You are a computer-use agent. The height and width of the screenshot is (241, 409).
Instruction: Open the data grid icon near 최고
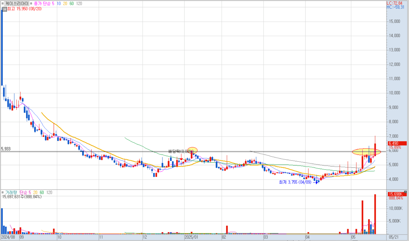(x=4, y=9)
